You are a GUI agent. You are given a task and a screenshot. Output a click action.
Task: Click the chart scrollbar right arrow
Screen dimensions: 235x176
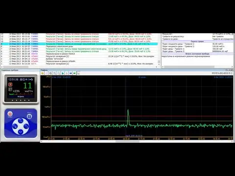[x=232, y=141]
